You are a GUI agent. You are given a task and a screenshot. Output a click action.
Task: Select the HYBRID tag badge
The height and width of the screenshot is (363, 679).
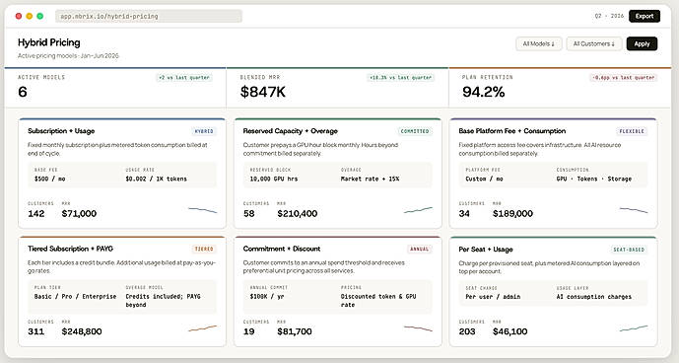coord(204,131)
